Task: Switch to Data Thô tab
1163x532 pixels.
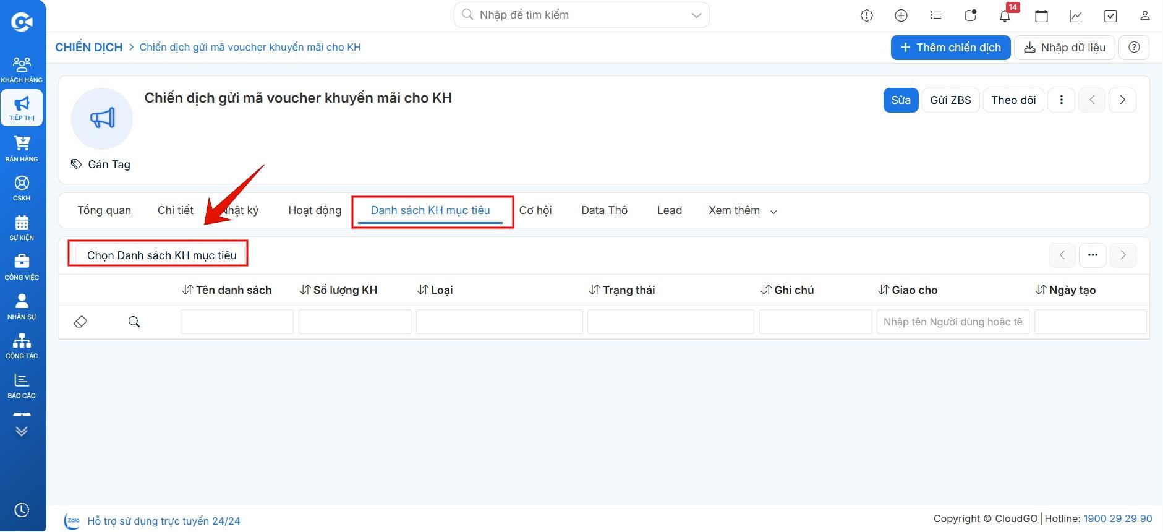Action: pos(605,210)
